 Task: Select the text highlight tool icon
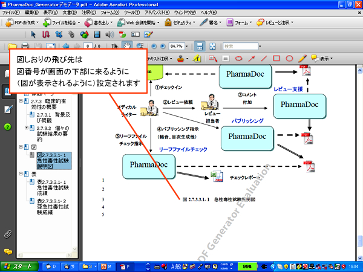pyautogui.click(x=197, y=59)
